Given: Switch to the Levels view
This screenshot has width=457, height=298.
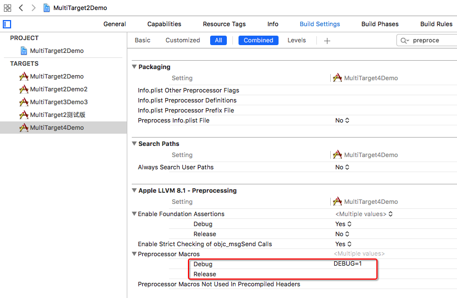Looking at the screenshot, I should click(296, 40).
